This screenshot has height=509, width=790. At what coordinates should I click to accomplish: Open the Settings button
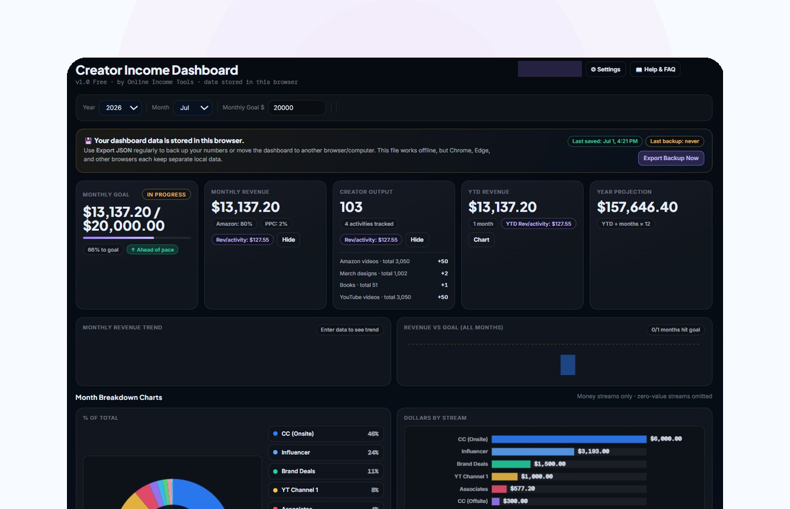tap(606, 70)
